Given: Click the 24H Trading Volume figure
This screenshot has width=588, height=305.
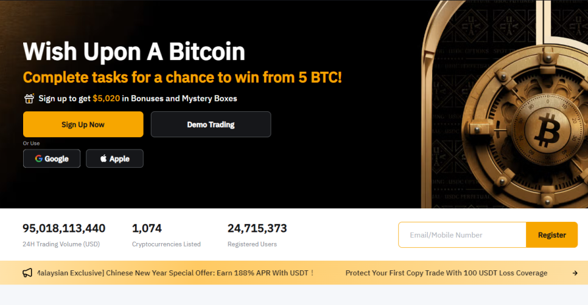Looking at the screenshot, I should coord(64,228).
